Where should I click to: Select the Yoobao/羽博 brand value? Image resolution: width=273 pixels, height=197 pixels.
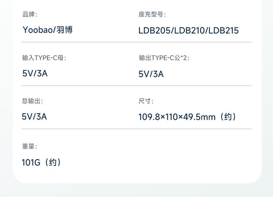pyautogui.click(x=48, y=30)
